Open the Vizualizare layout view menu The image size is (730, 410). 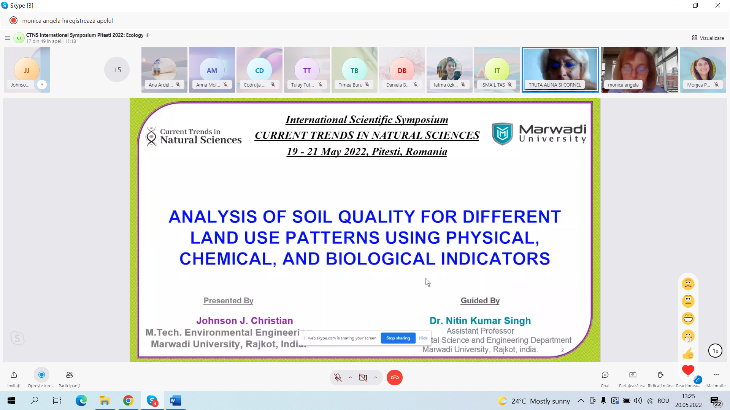(708, 38)
